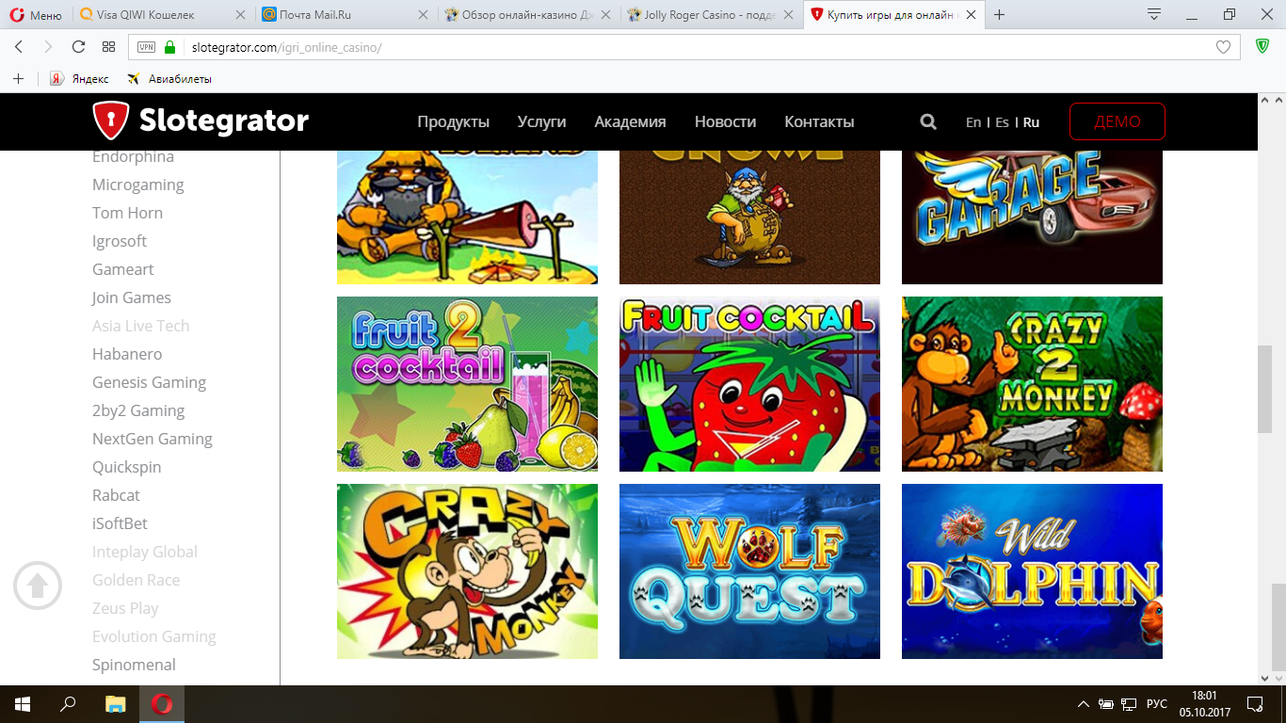Viewport: 1286px width, 723px height.
Task: Close the Почта Mail.Ru tab
Action: click(422, 15)
